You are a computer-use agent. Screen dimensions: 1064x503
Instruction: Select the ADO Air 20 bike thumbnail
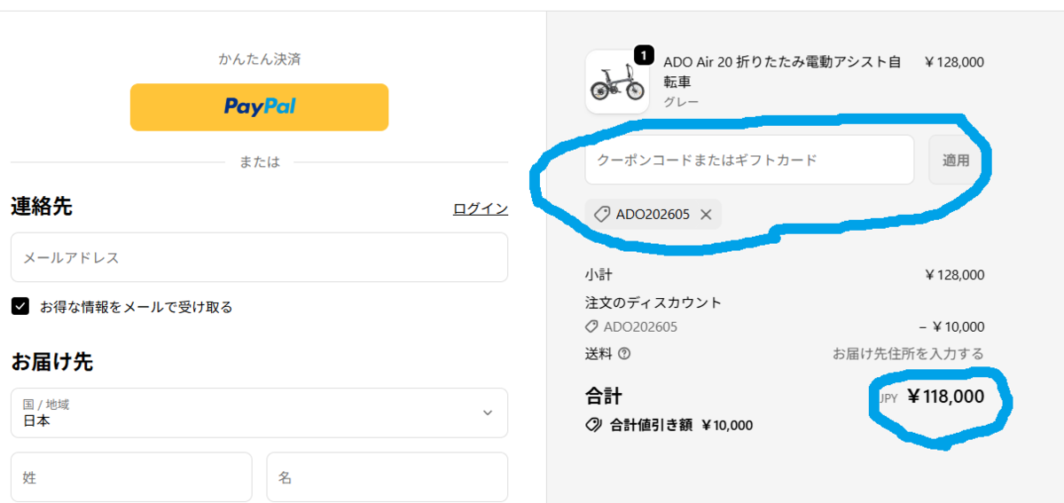pos(617,82)
